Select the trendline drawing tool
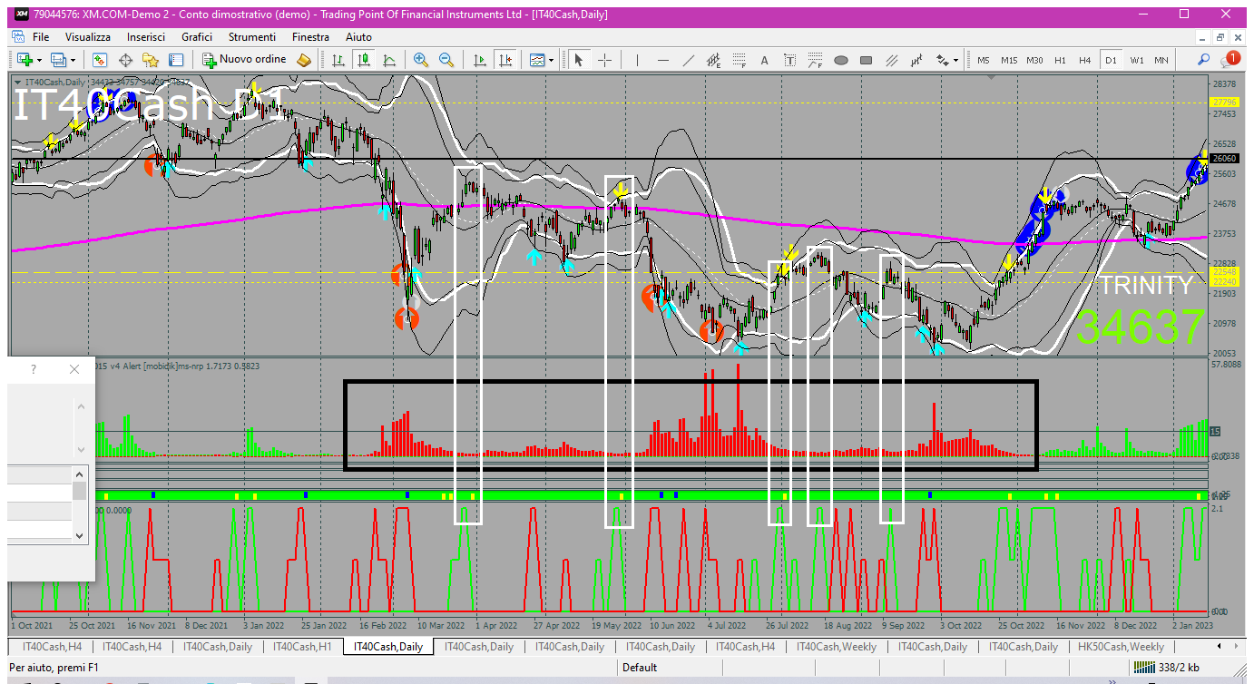 688,60
